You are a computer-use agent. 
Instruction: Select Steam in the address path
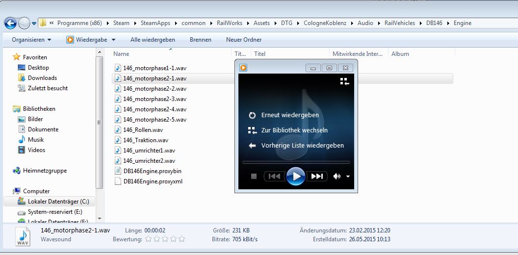click(121, 23)
